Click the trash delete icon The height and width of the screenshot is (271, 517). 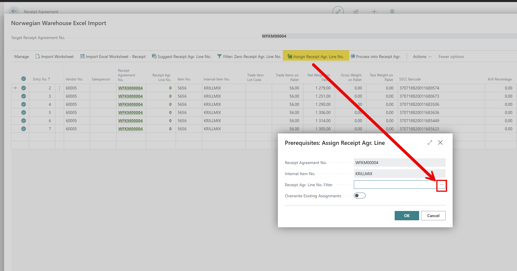pyautogui.click(x=392, y=12)
